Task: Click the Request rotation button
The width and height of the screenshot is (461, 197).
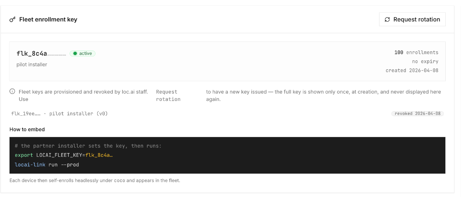Action: pyautogui.click(x=412, y=19)
